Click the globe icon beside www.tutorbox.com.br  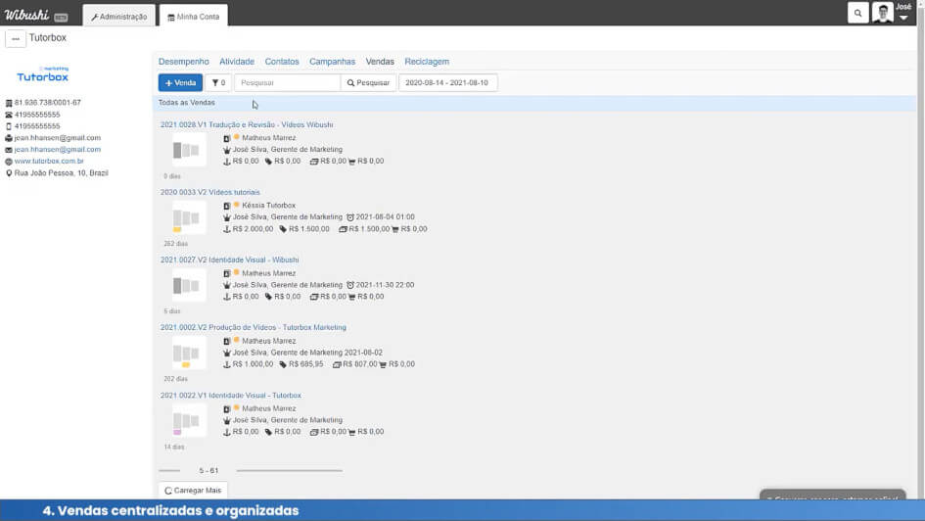9,161
